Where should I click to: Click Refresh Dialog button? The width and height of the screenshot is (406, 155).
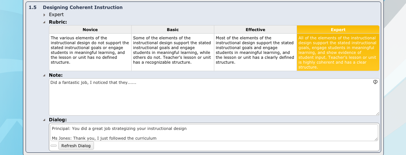pyautogui.click(x=76, y=146)
